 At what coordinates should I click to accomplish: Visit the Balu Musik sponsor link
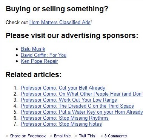pos(33,49)
